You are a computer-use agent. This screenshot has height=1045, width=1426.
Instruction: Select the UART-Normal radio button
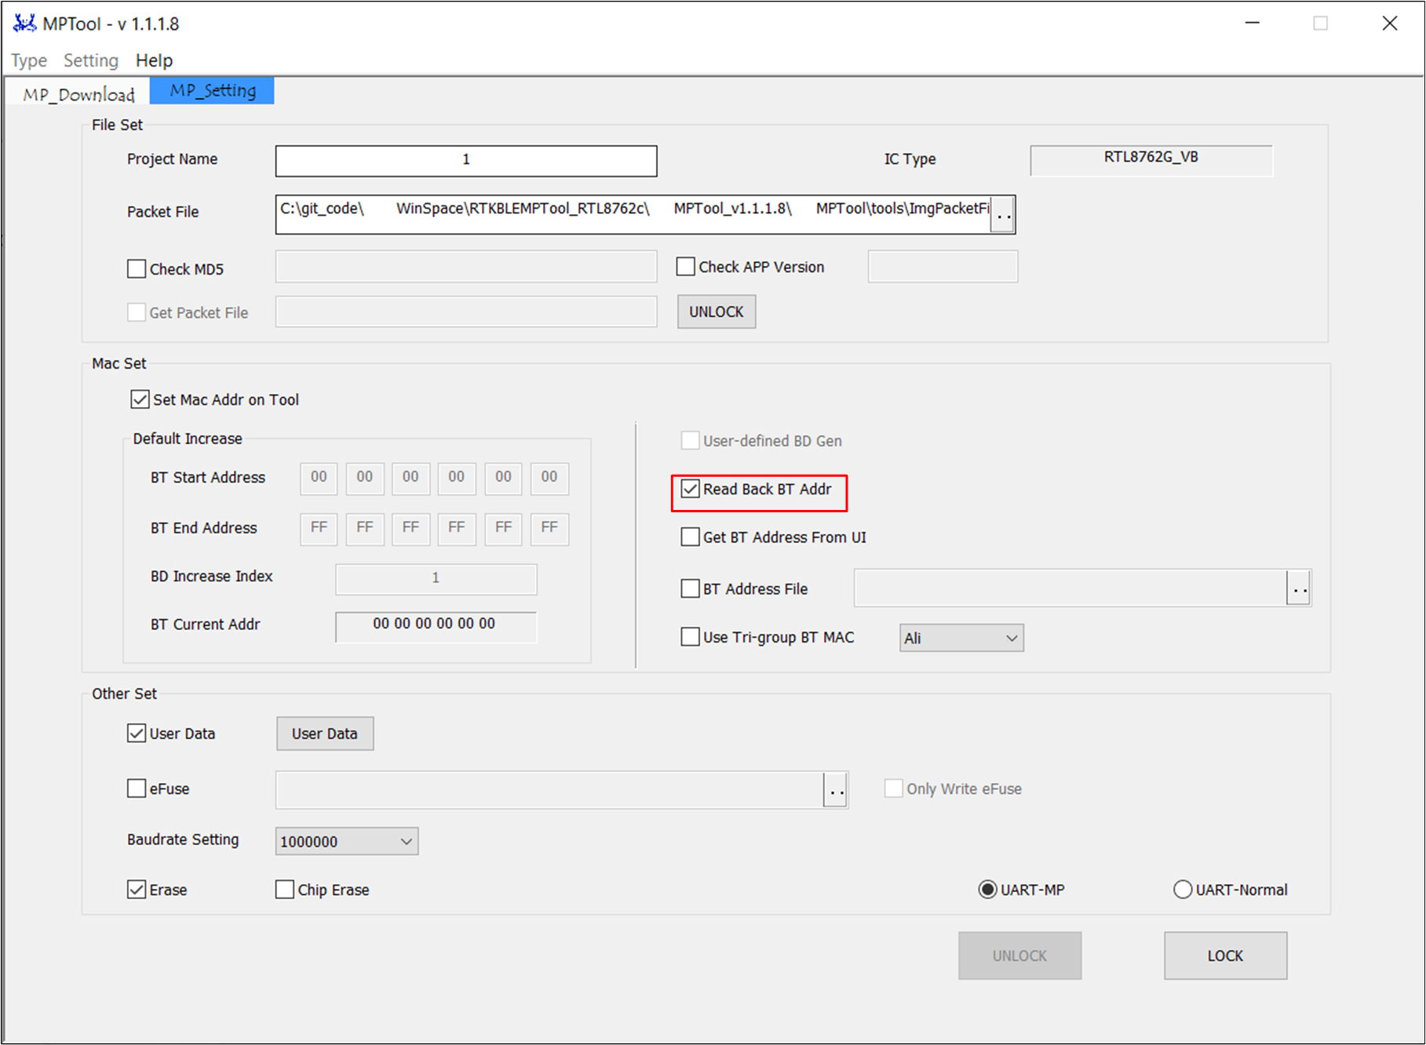pyautogui.click(x=1182, y=890)
